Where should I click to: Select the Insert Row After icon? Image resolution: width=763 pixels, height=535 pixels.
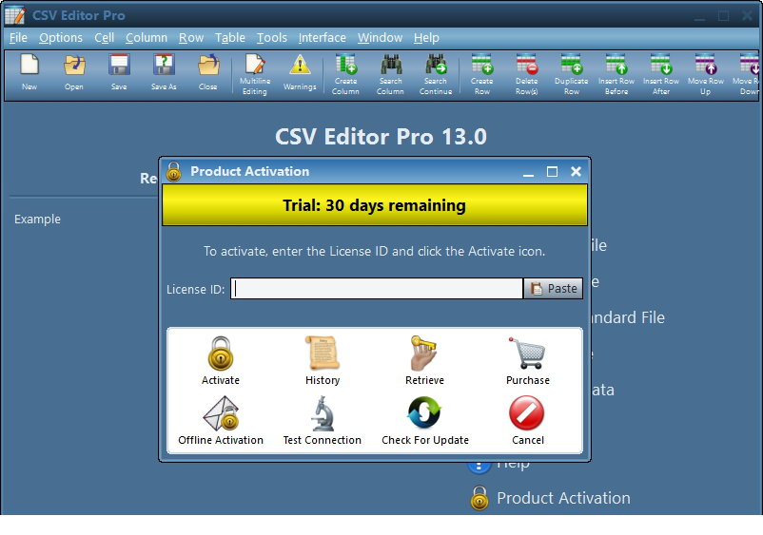click(x=661, y=74)
